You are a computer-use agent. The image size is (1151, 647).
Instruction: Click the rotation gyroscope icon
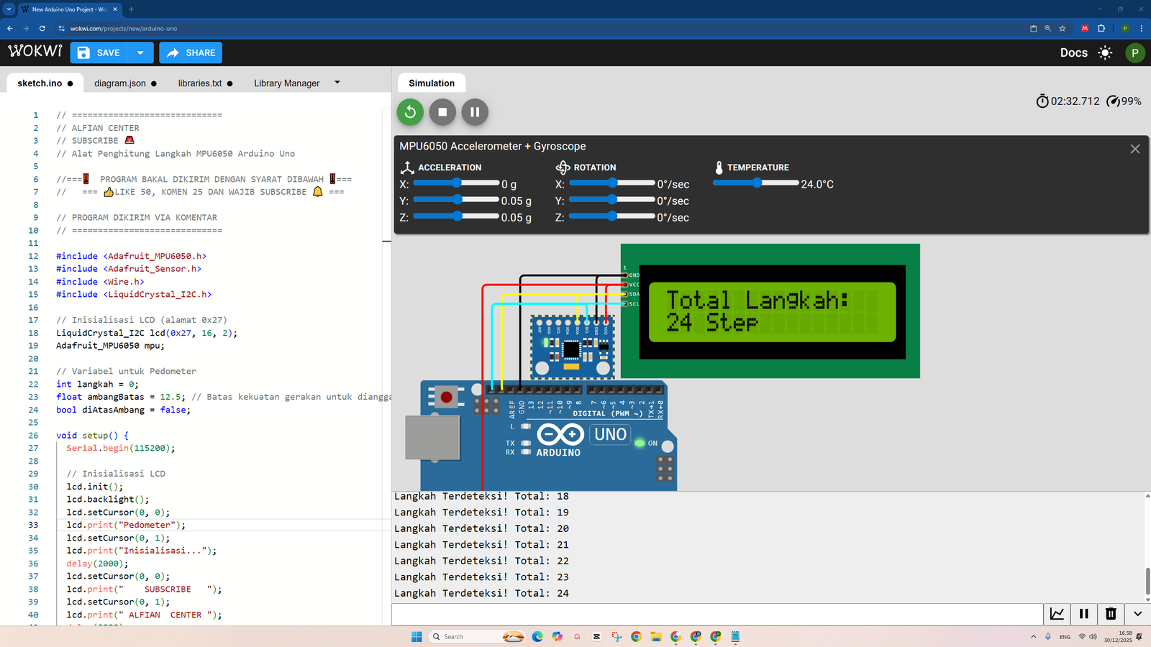[x=563, y=168]
